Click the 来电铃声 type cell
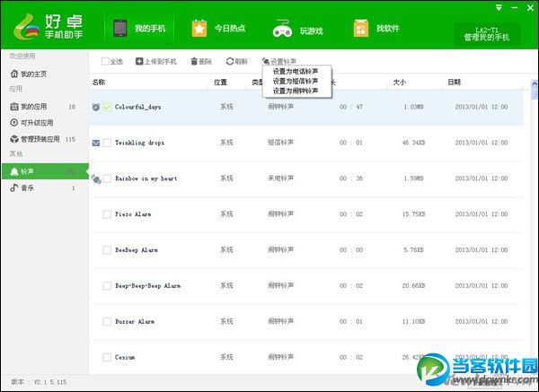 coord(281,179)
